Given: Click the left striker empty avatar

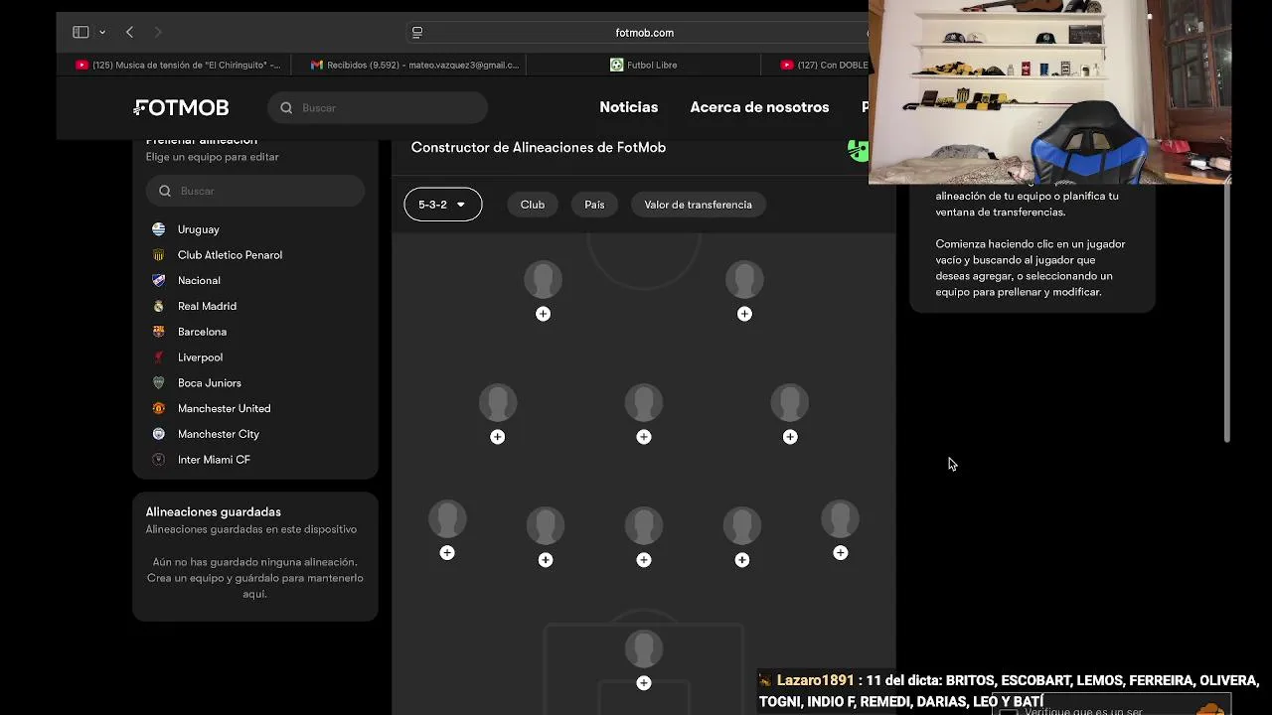Looking at the screenshot, I should click(543, 280).
